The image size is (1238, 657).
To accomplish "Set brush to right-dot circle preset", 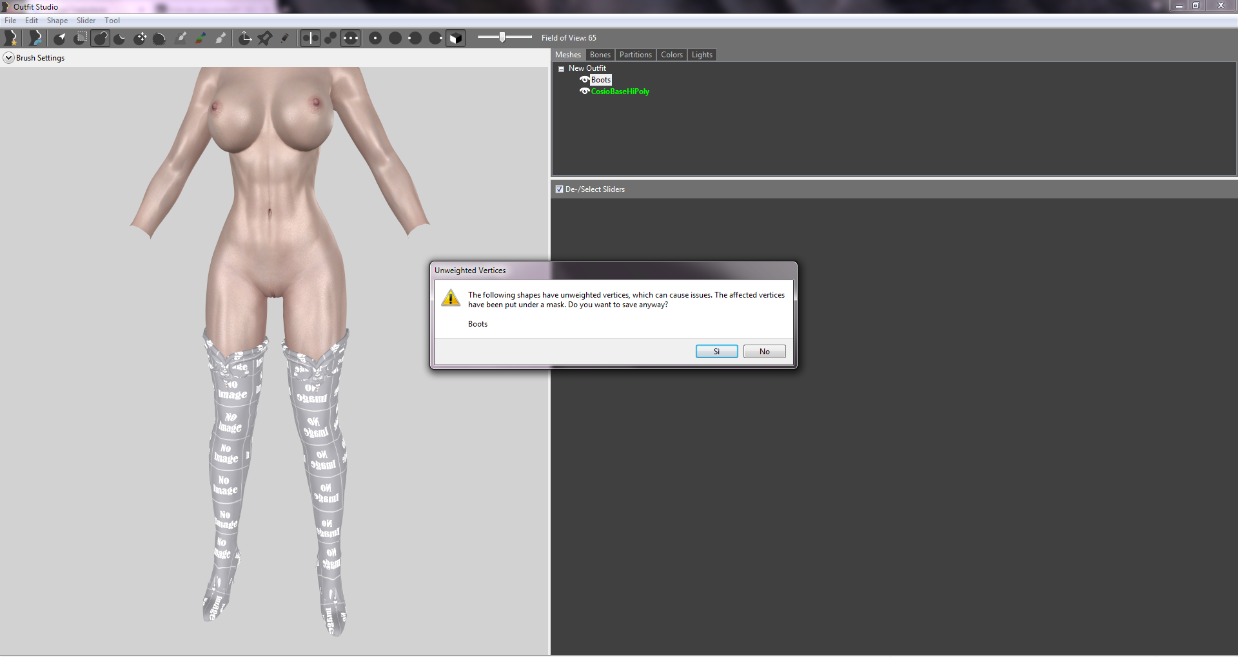I will [x=435, y=38].
